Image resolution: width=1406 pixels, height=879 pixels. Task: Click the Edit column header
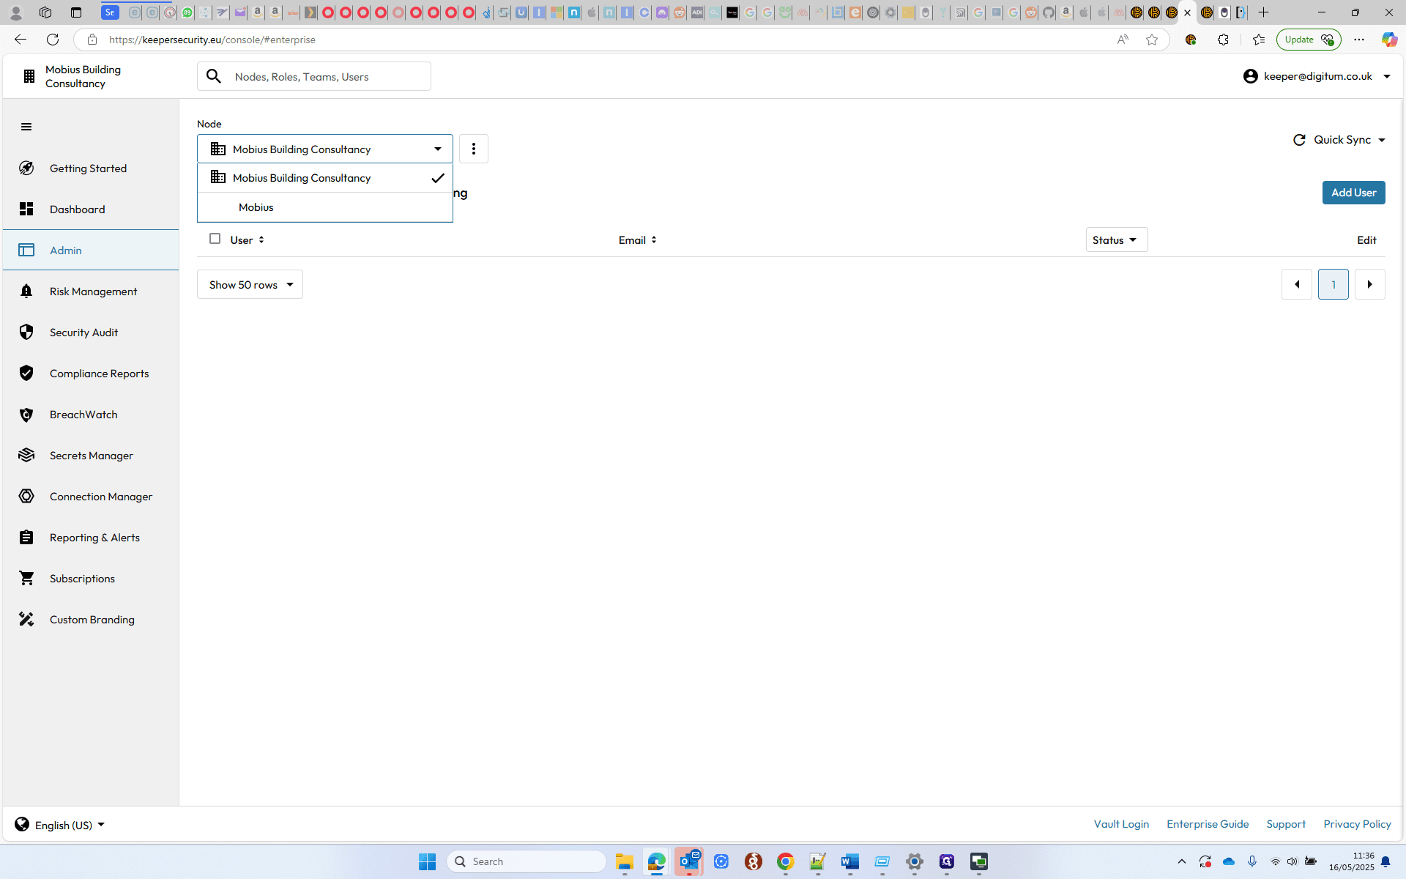point(1366,240)
